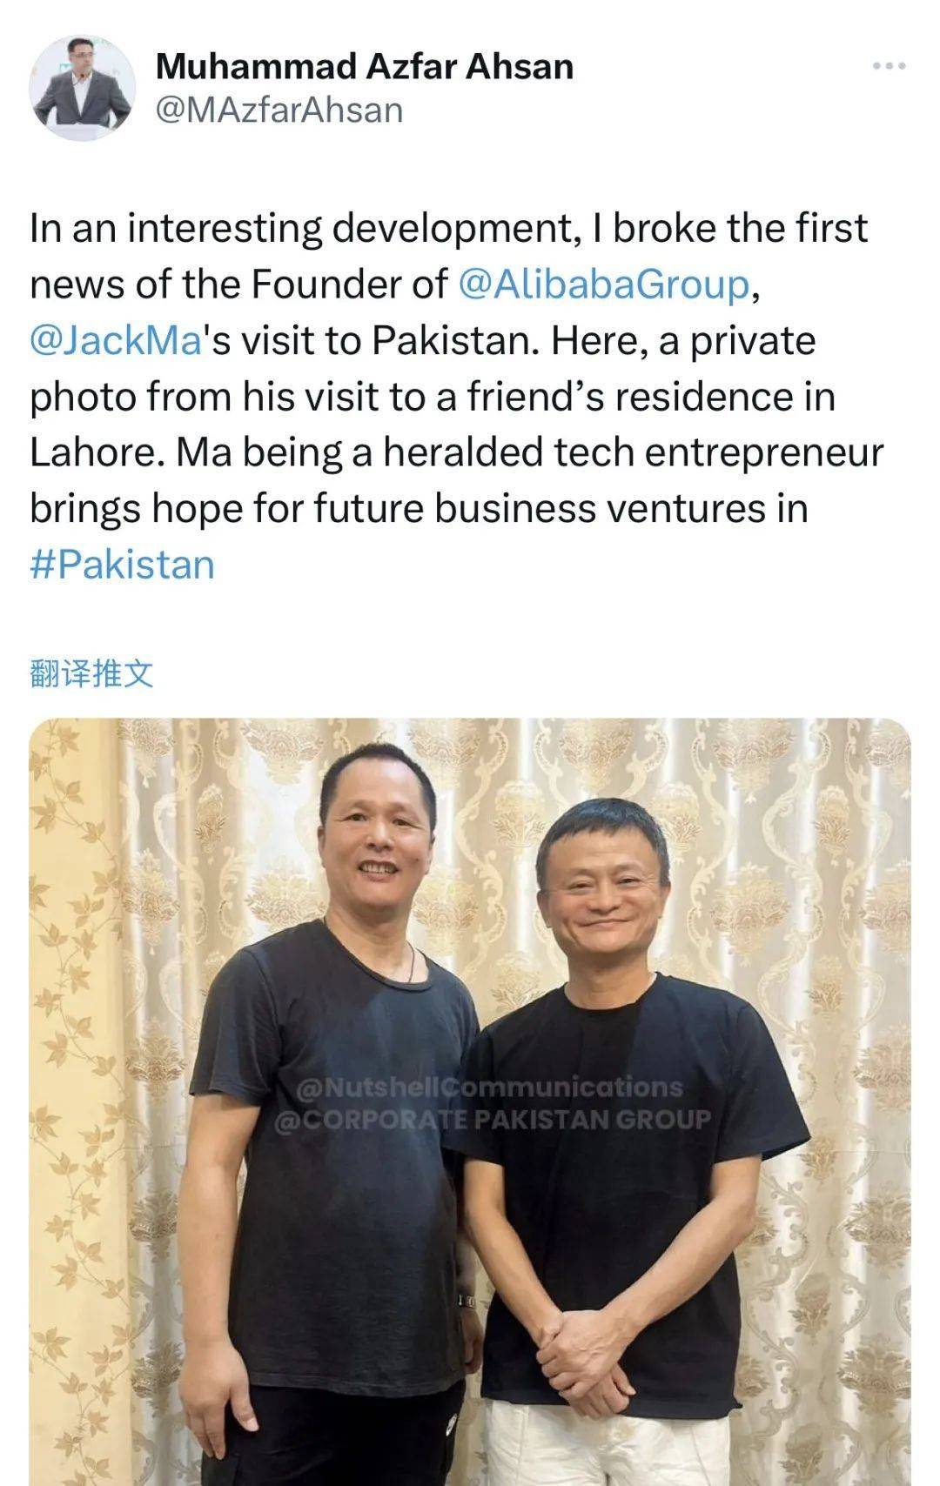This screenshot has height=1486, width=940.
Task: Open the attached photo of two men
Action: tap(470, 1101)
